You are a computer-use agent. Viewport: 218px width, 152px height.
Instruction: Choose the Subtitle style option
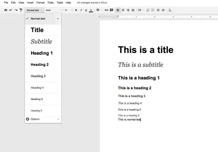(x=42, y=42)
